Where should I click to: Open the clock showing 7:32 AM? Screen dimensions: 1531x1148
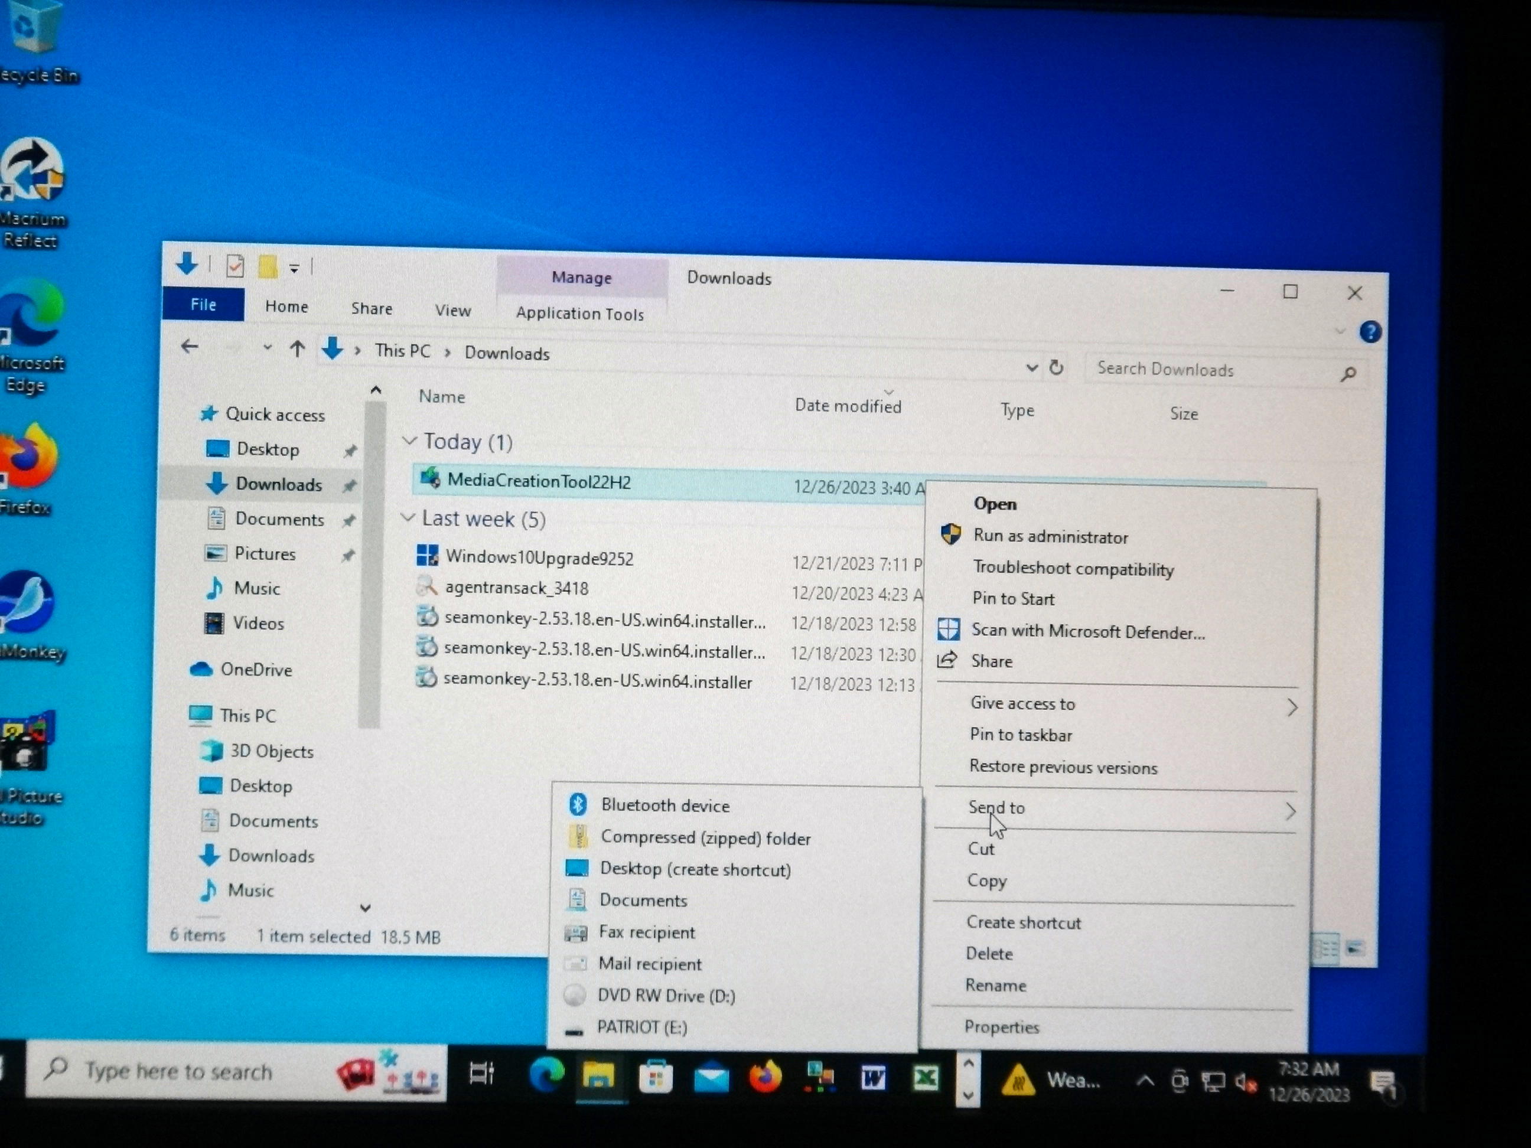[1308, 1081]
